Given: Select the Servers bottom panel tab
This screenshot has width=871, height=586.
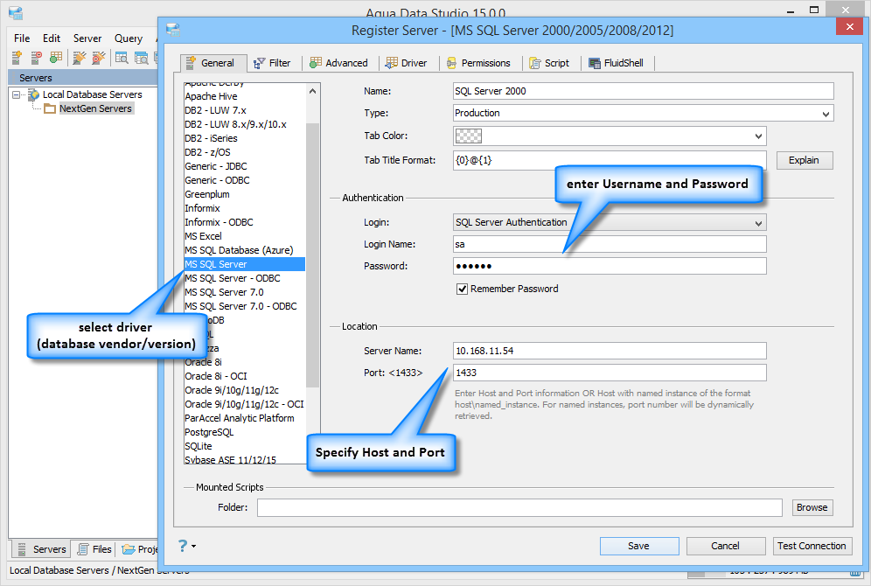Looking at the screenshot, I should (x=41, y=549).
